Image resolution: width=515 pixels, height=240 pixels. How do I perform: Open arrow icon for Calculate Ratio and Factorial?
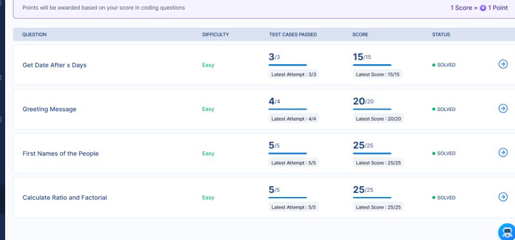click(x=503, y=197)
